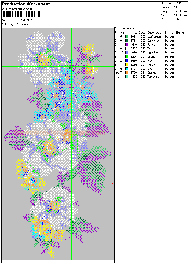Viewport: 189px width, 263px height.
Task: Click the Zoom value 0.87
Action: point(177,19)
